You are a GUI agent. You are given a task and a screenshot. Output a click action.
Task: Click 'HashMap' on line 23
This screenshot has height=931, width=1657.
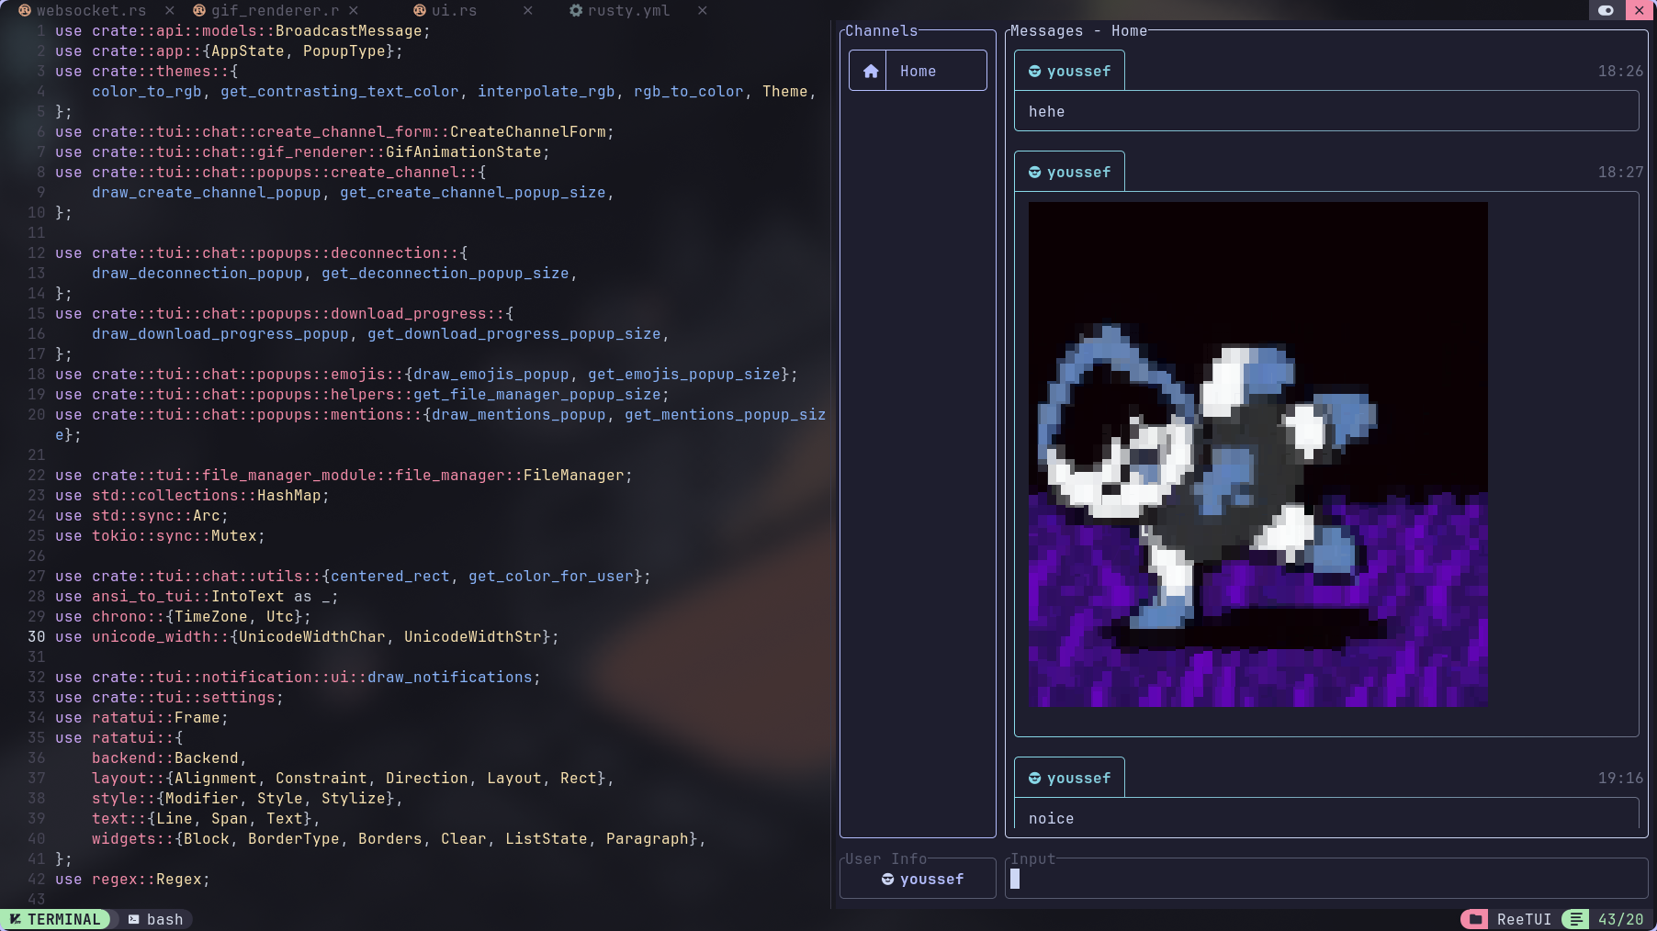click(288, 495)
